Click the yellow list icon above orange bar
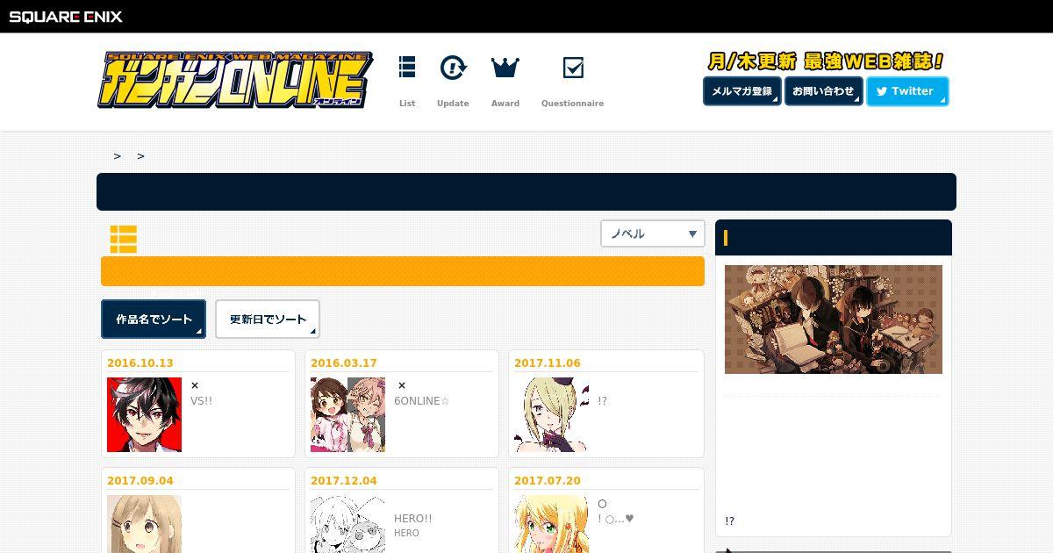The image size is (1053, 553). (124, 239)
